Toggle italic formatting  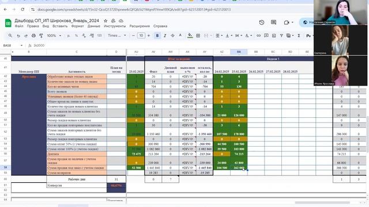tap(165, 36)
